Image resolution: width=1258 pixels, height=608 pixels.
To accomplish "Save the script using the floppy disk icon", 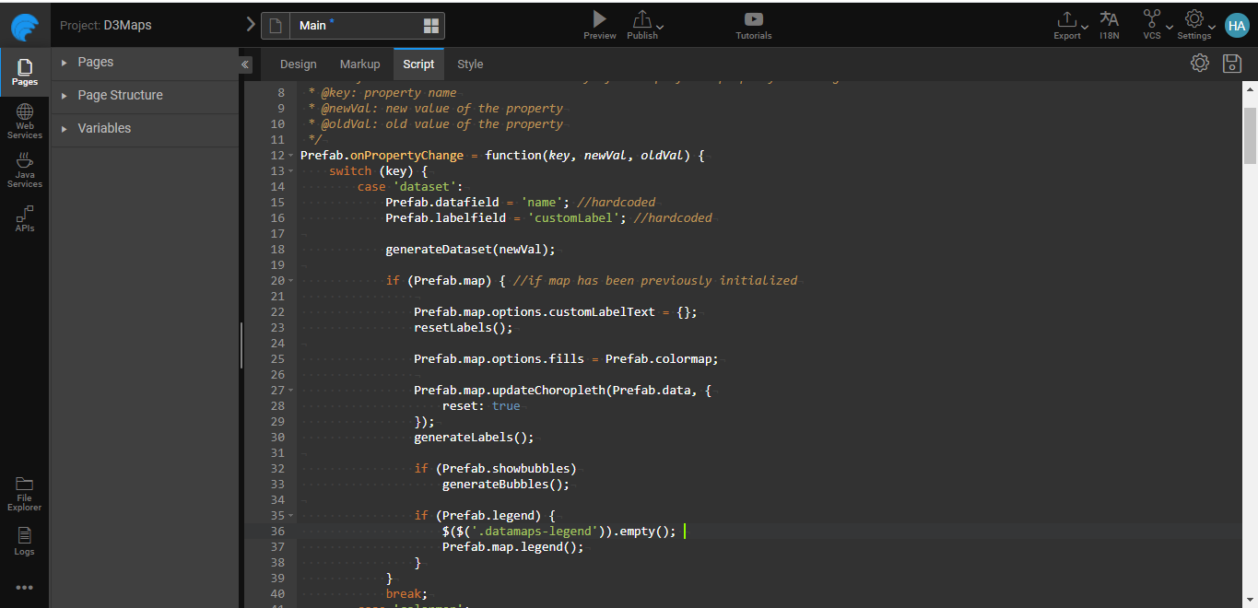I will tap(1231, 64).
